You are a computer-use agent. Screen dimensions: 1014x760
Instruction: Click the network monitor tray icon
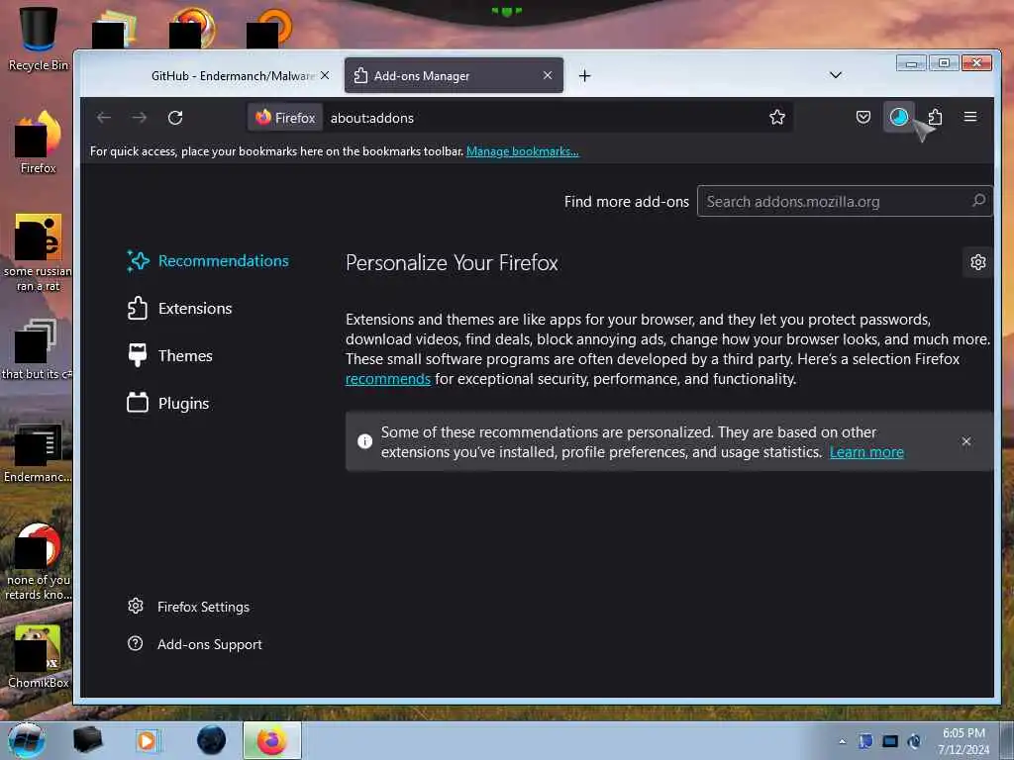click(x=890, y=741)
